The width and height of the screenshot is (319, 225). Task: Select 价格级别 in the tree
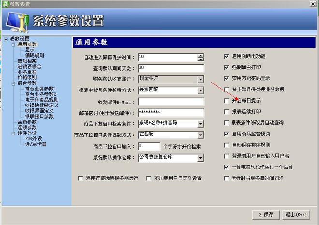click(x=27, y=77)
